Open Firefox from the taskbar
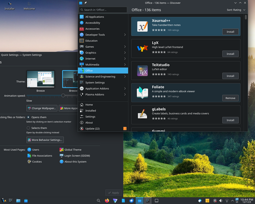 tap(107, 201)
